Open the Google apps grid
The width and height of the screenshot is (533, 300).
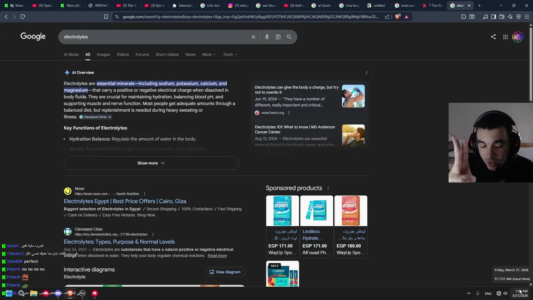pos(505,37)
